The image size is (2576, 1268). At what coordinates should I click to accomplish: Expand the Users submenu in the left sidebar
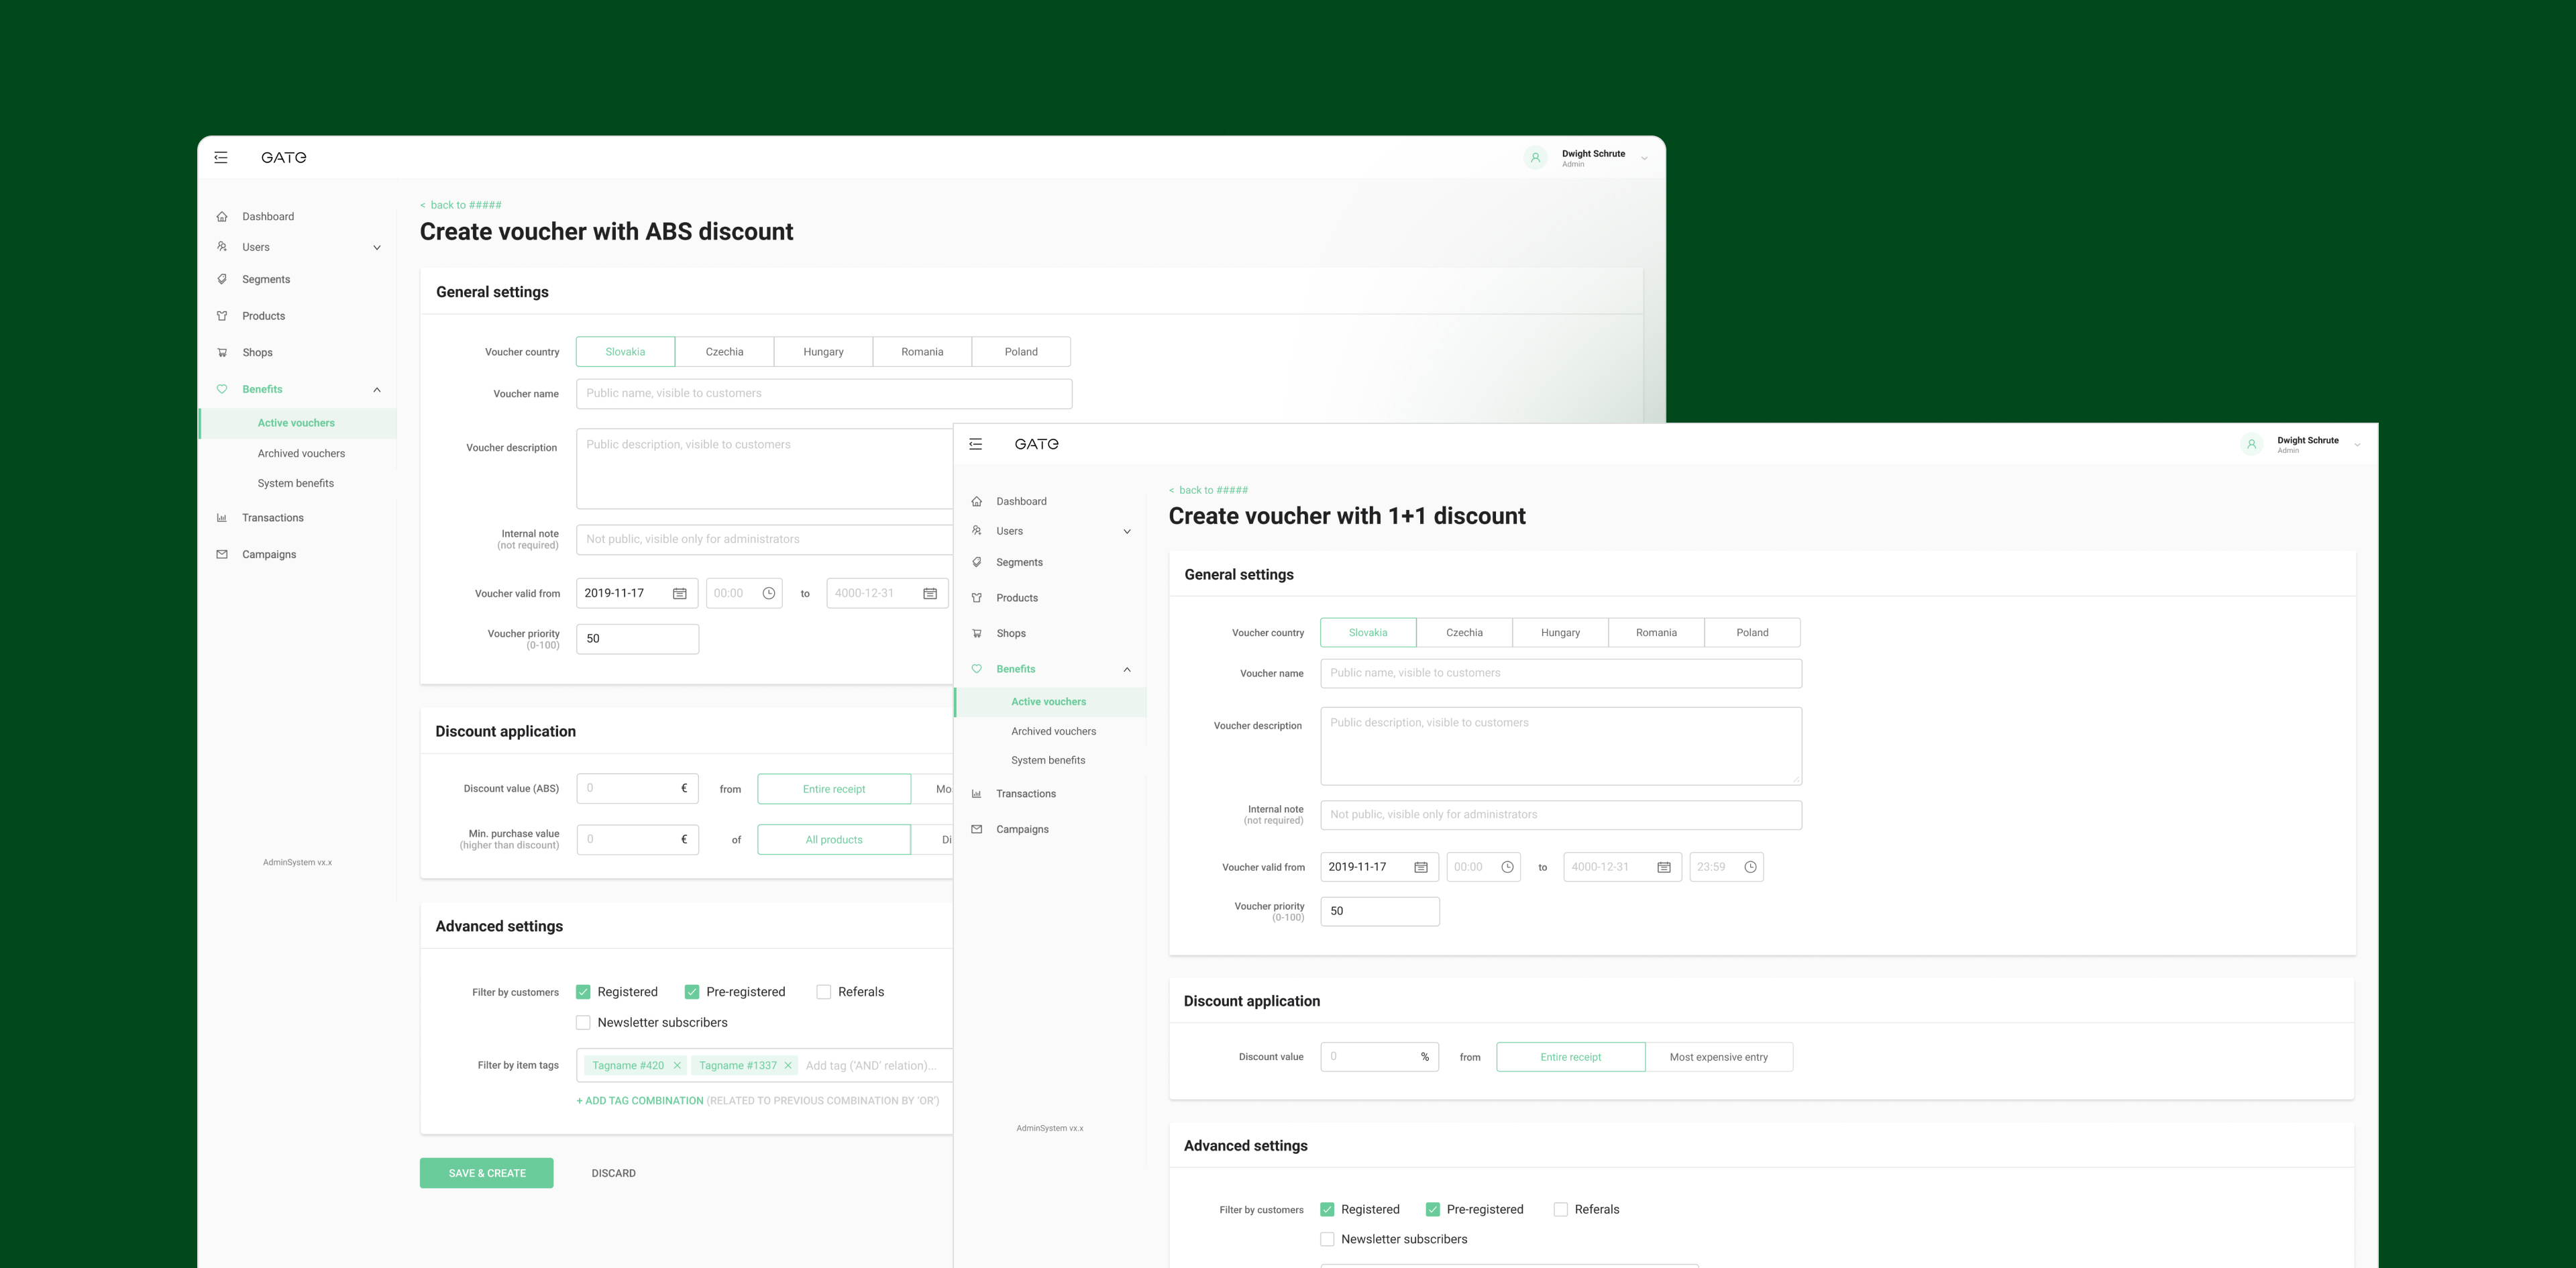[377, 247]
